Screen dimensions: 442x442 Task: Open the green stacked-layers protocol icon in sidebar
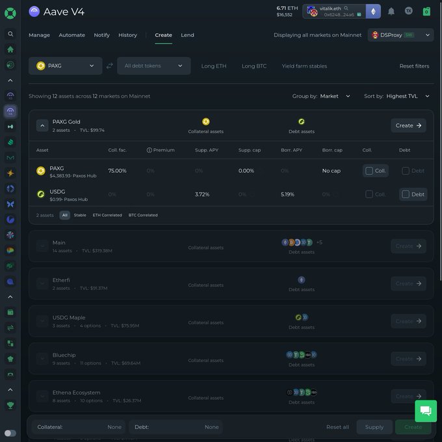pyautogui.click(x=10, y=142)
